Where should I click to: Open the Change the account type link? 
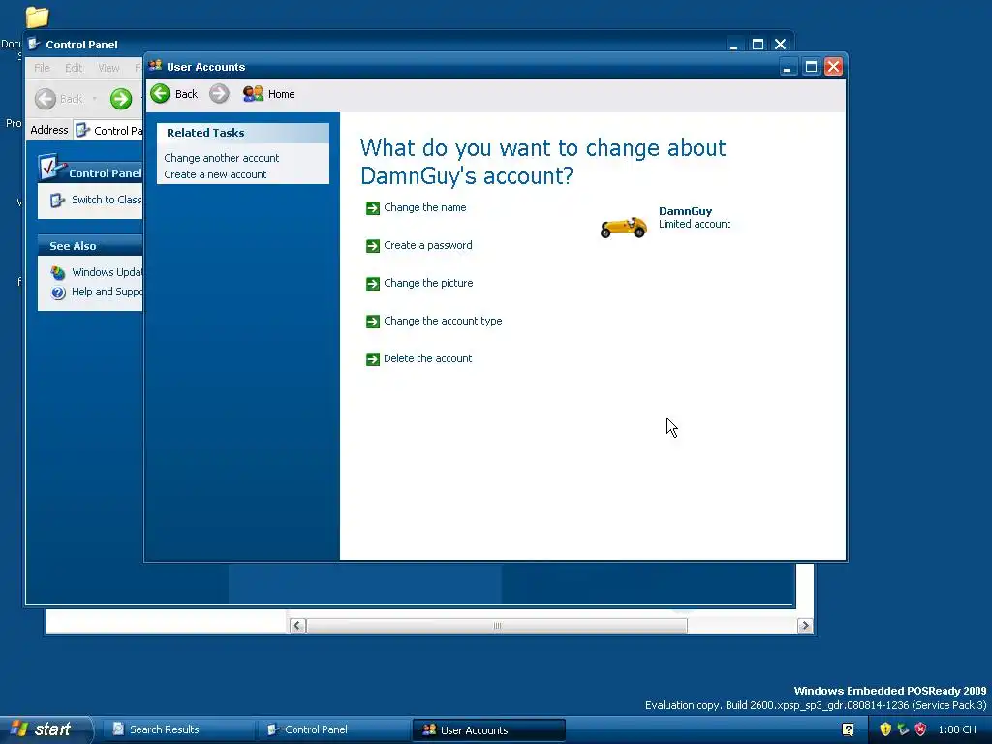coord(443,321)
